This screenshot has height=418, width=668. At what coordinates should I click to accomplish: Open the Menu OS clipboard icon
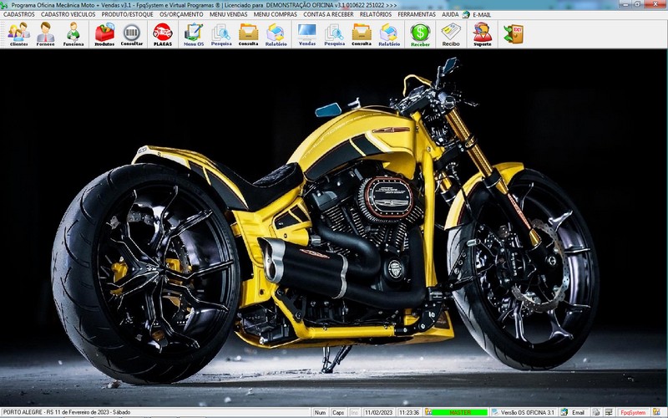pos(194,34)
